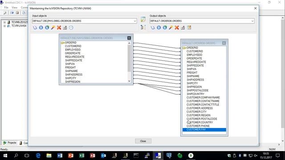Click the upper icon between input and output combos
The width and height of the screenshot is (285, 160).
click(x=143, y=20)
